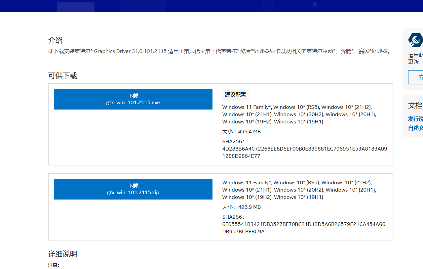Image resolution: width=423 pixels, height=269 pixels.
Task: Click the small square icon in top navigation bar
Action: click(315, 5)
